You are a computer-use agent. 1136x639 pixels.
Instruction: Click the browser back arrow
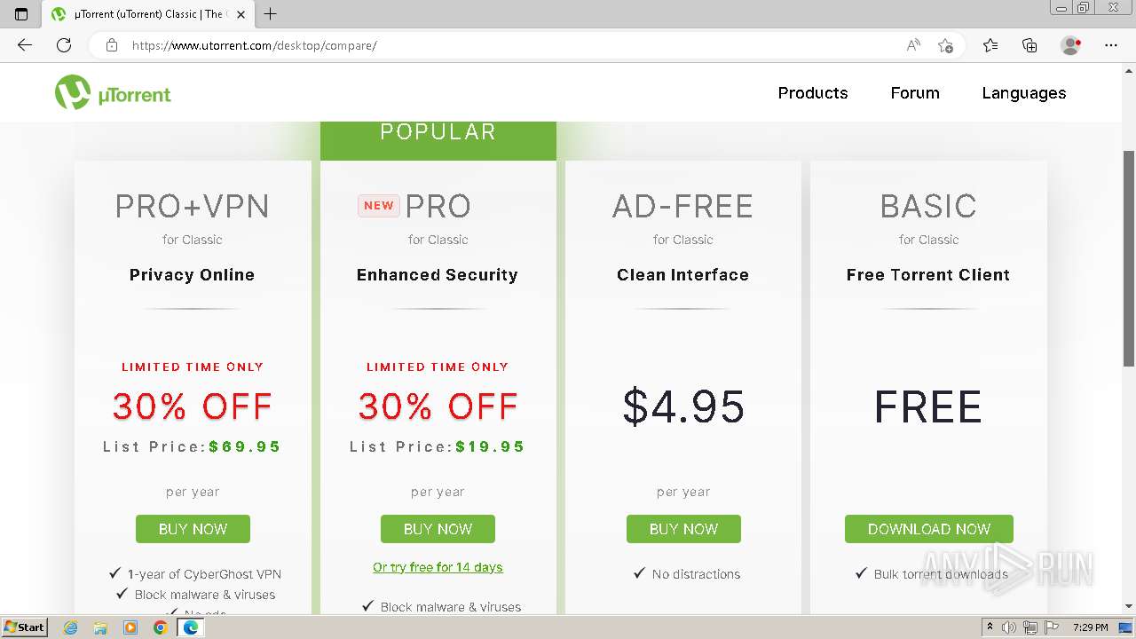pyautogui.click(x=25, y=45)
